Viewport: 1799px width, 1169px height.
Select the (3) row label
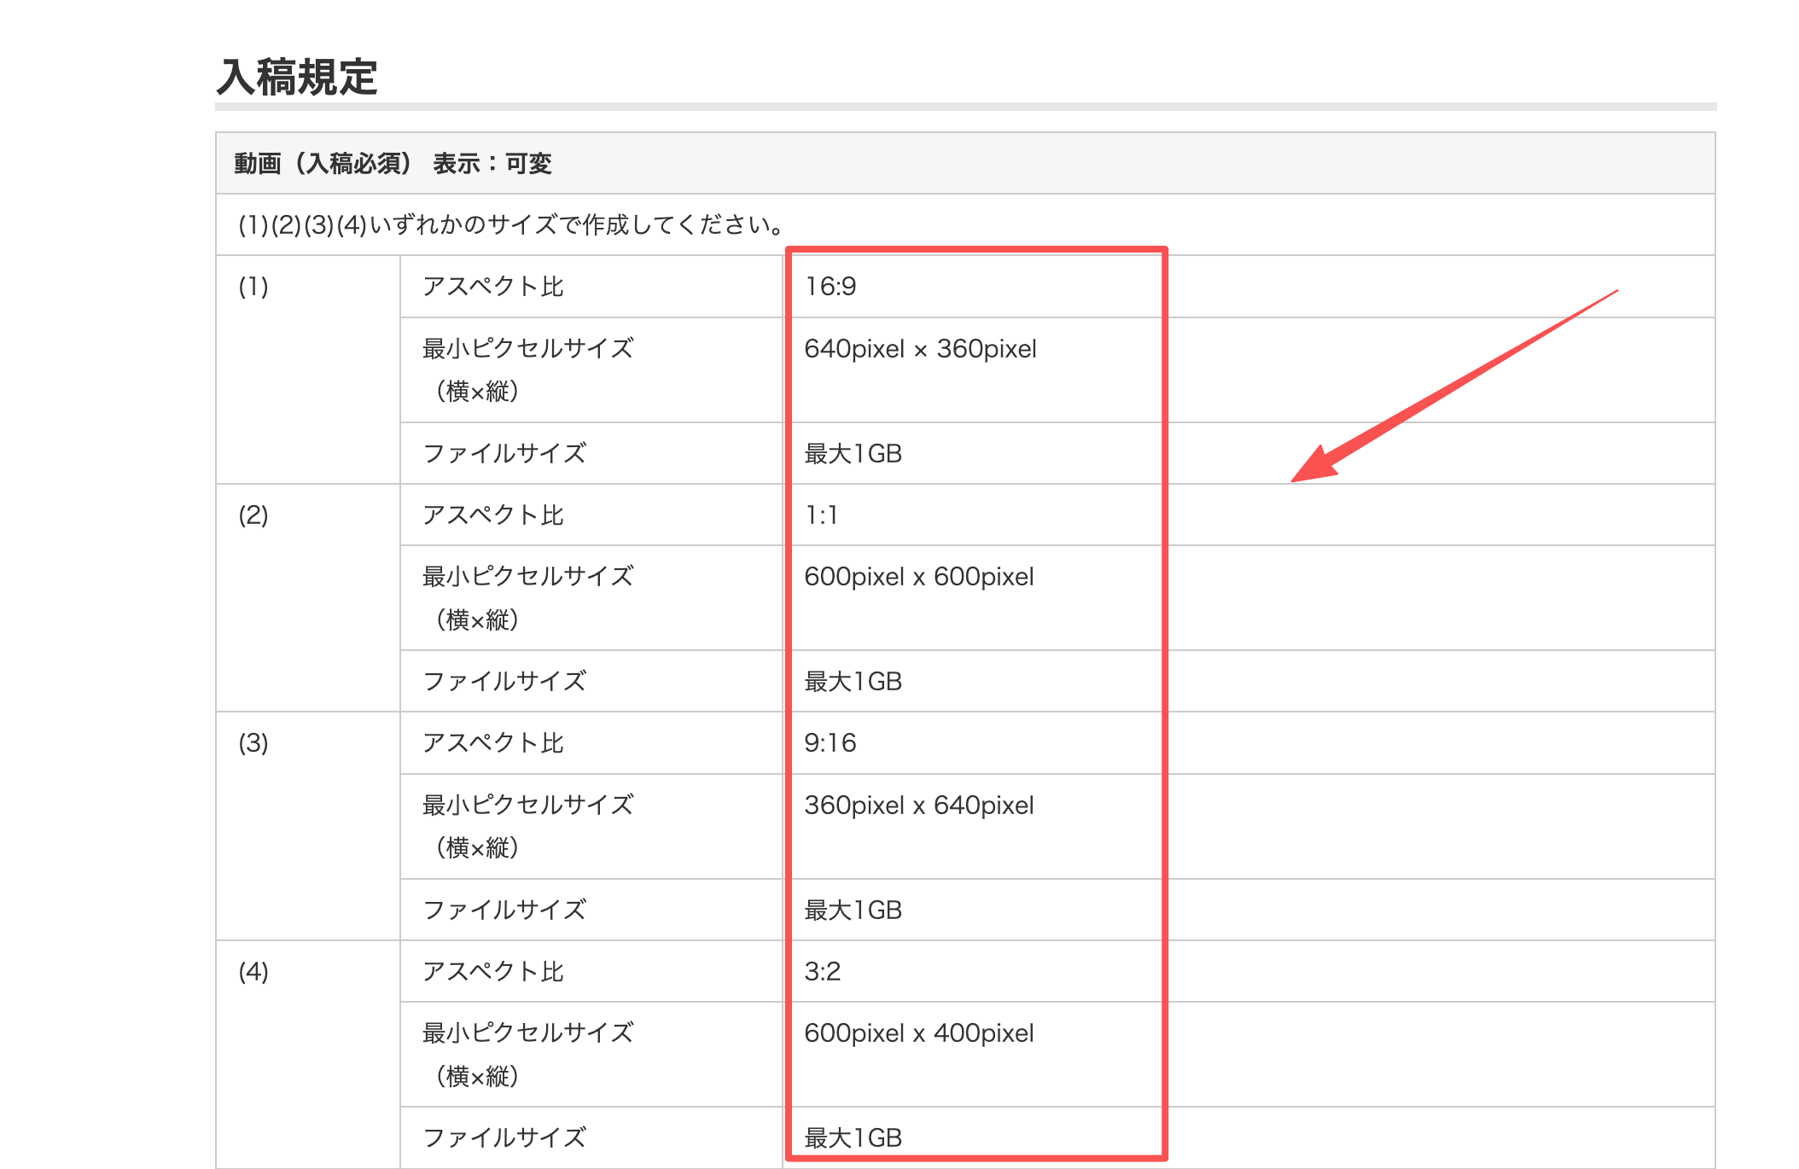(253, 743)
